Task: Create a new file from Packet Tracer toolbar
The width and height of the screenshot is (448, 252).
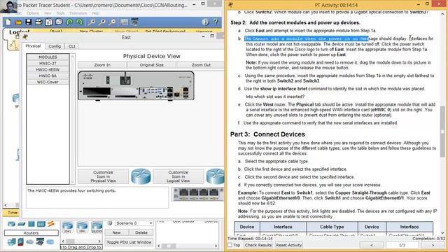Action: pyautogui.click(x=8, y=22)
